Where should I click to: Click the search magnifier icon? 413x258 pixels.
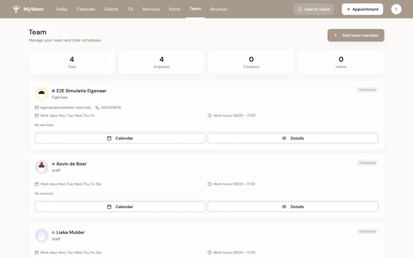(300, 9)
